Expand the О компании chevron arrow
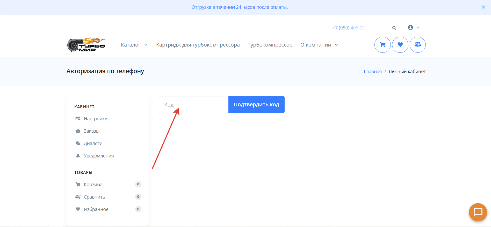 [x=336, y=45]
